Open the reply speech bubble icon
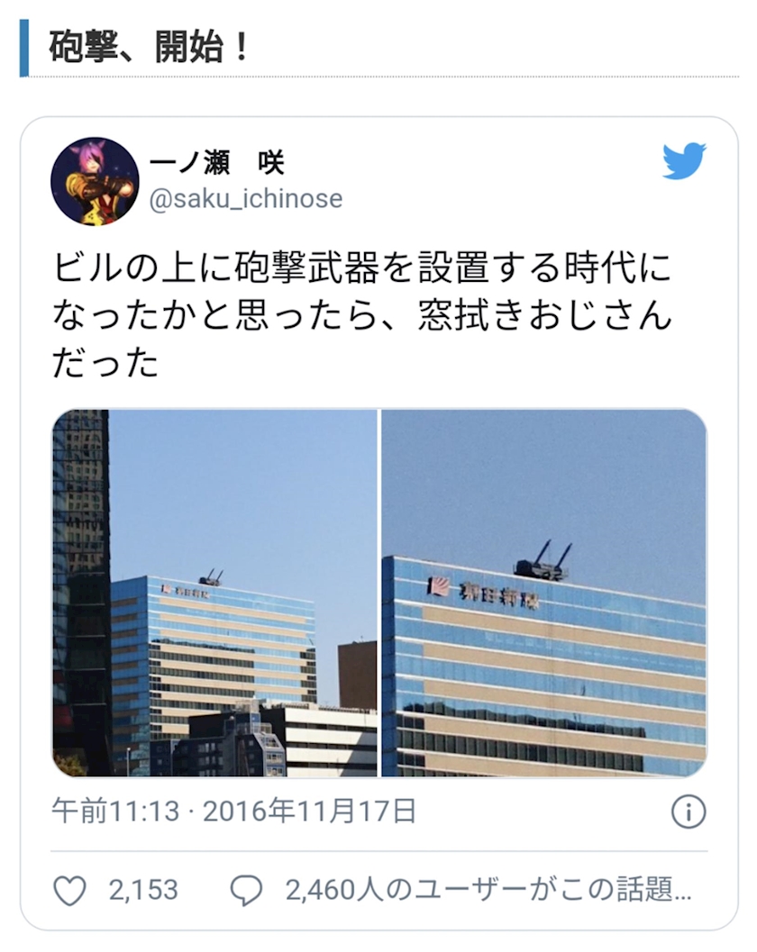 point(246,890)
